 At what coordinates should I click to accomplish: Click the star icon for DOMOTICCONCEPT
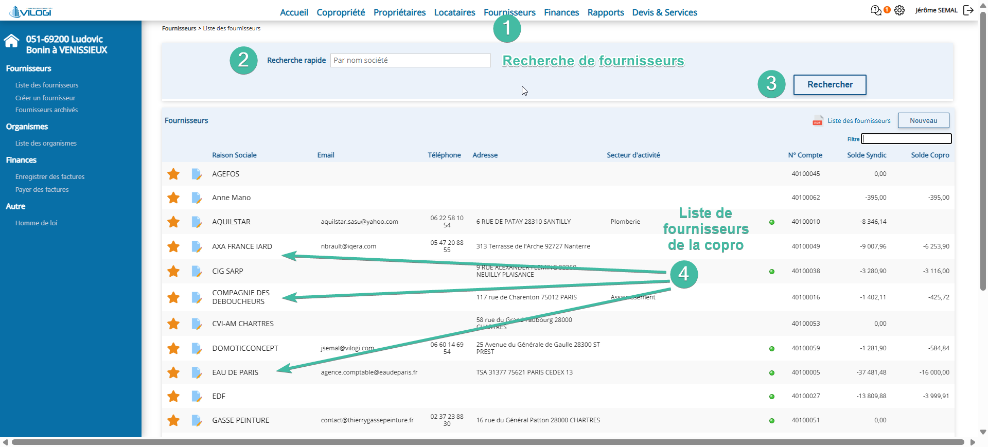pyautogui.click(x=173, y=348)
